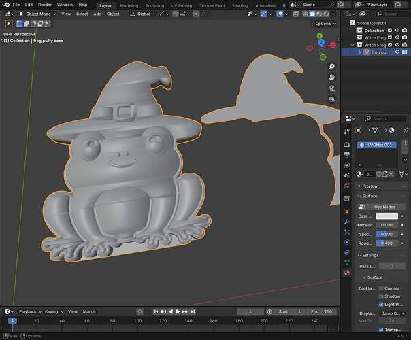Open the File menu
Screen dimensions: 411x340
pyautogui.click(x=16, y=5)
